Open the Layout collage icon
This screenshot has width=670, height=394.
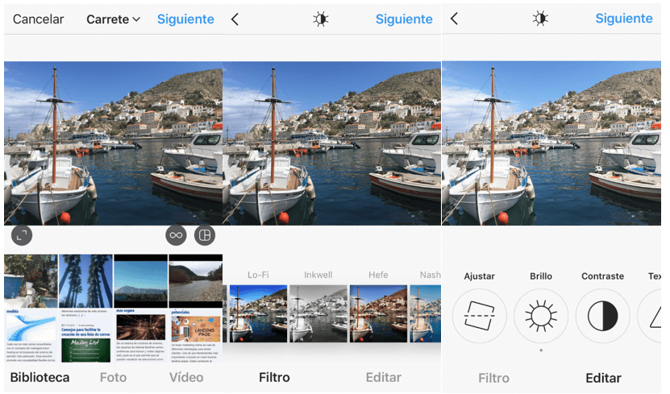tap(205, 235)
